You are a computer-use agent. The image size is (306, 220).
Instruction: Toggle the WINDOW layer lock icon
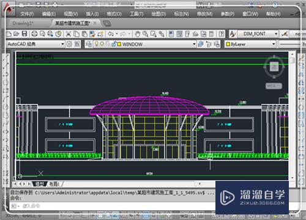point(114,44)
